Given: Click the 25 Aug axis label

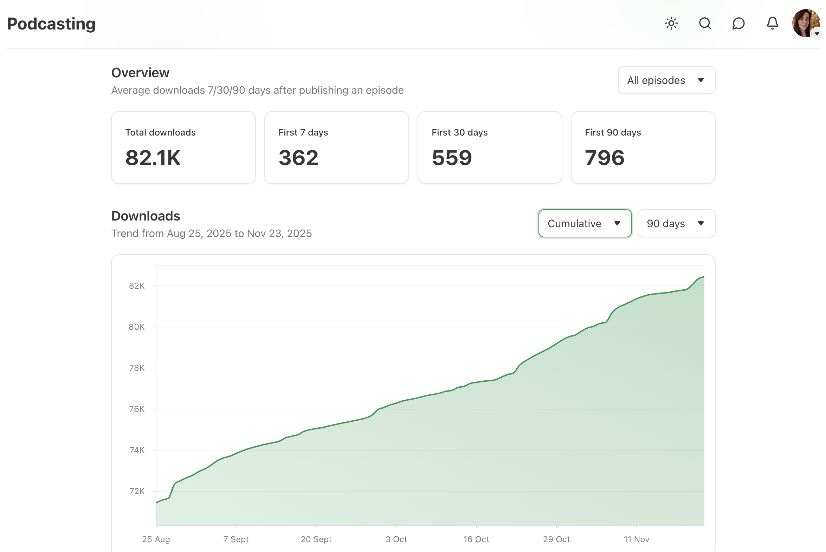Looking at the screenshot, I should click(156, 539).
